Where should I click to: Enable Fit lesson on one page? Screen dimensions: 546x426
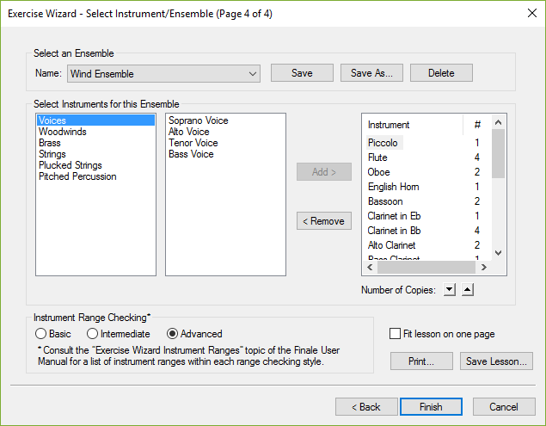pos(396,334)
